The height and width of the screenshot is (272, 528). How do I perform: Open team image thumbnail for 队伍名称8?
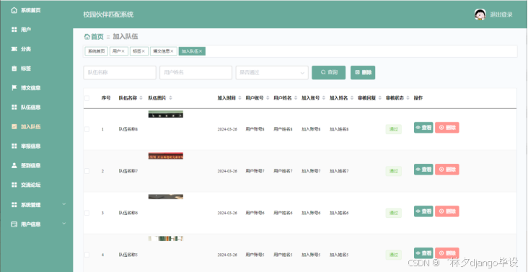[166, 114]
